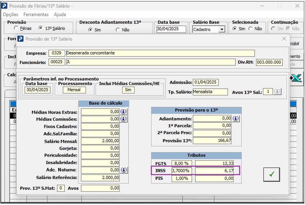Viewport: 305px width, 205px height.
Task: Click the Salário Mensal value field
Action: pos(100,141)
